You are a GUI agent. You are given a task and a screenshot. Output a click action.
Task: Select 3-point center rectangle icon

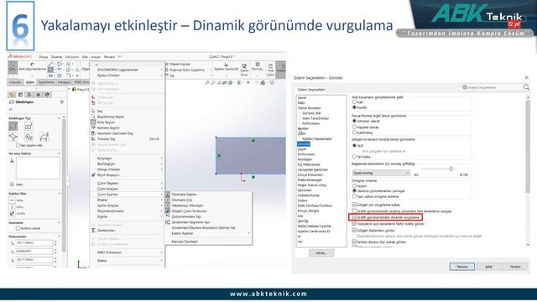(29, 138)
